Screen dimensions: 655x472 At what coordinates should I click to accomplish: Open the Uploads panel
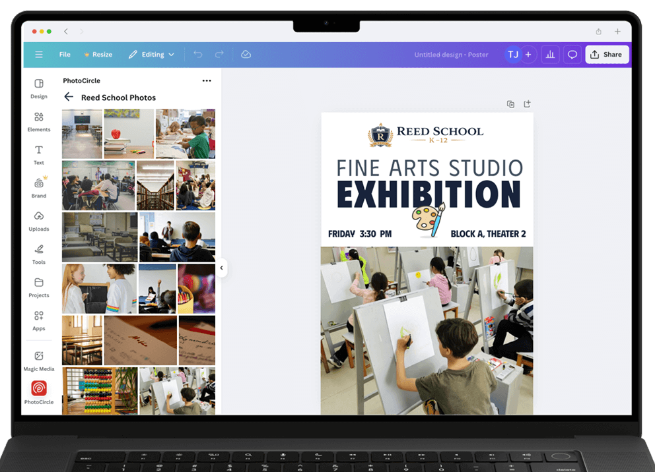[38, 221]
